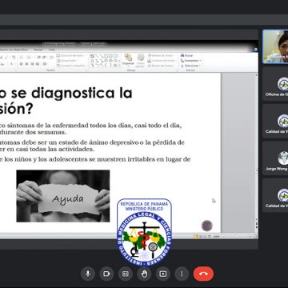The image size is (288, 288).
Task: Toggle the bullet list icon
Action: (x=22, y=58)
